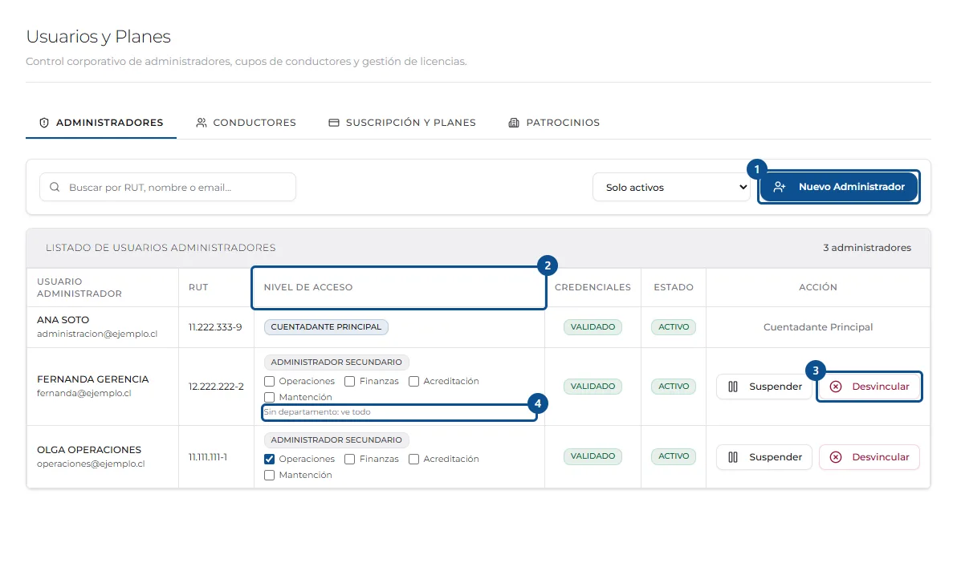This screenshot has height=563, width=957.
Task: Click Olga Operaciones' ACTIVO badge
Action: click(674, 456)
